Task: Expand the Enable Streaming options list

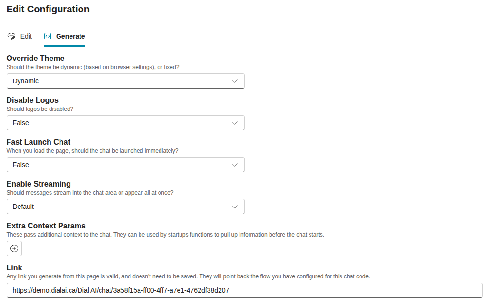Action: pyautogui.click(x=125, y=207)
